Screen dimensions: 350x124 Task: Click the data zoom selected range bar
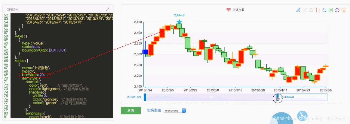211,97
